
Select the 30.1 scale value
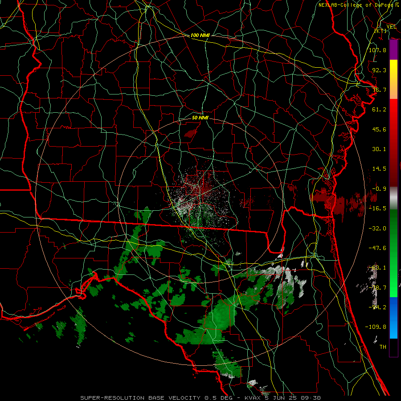(379, 149)
